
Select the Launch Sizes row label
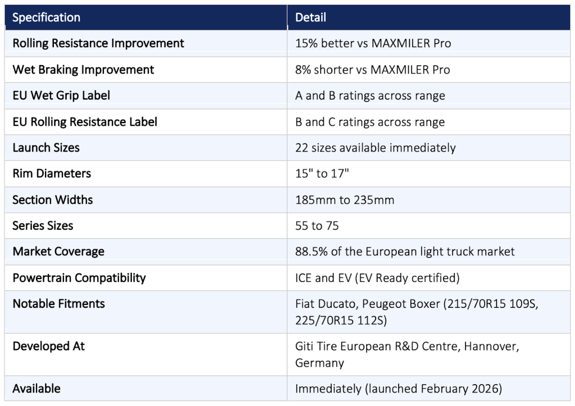[46, 148]
